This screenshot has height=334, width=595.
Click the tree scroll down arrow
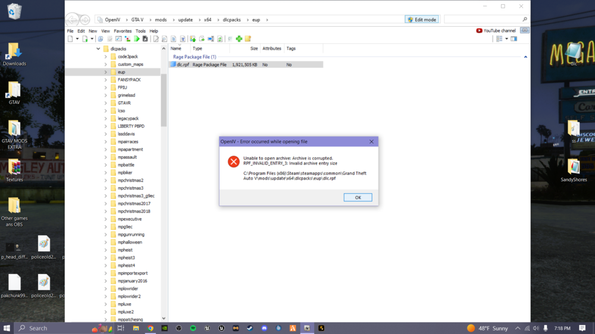pyautogui.click(x=164, y=319)
